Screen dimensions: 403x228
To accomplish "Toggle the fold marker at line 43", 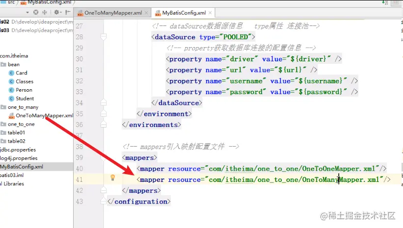I will pyautogui.click(x=104, y=202).
